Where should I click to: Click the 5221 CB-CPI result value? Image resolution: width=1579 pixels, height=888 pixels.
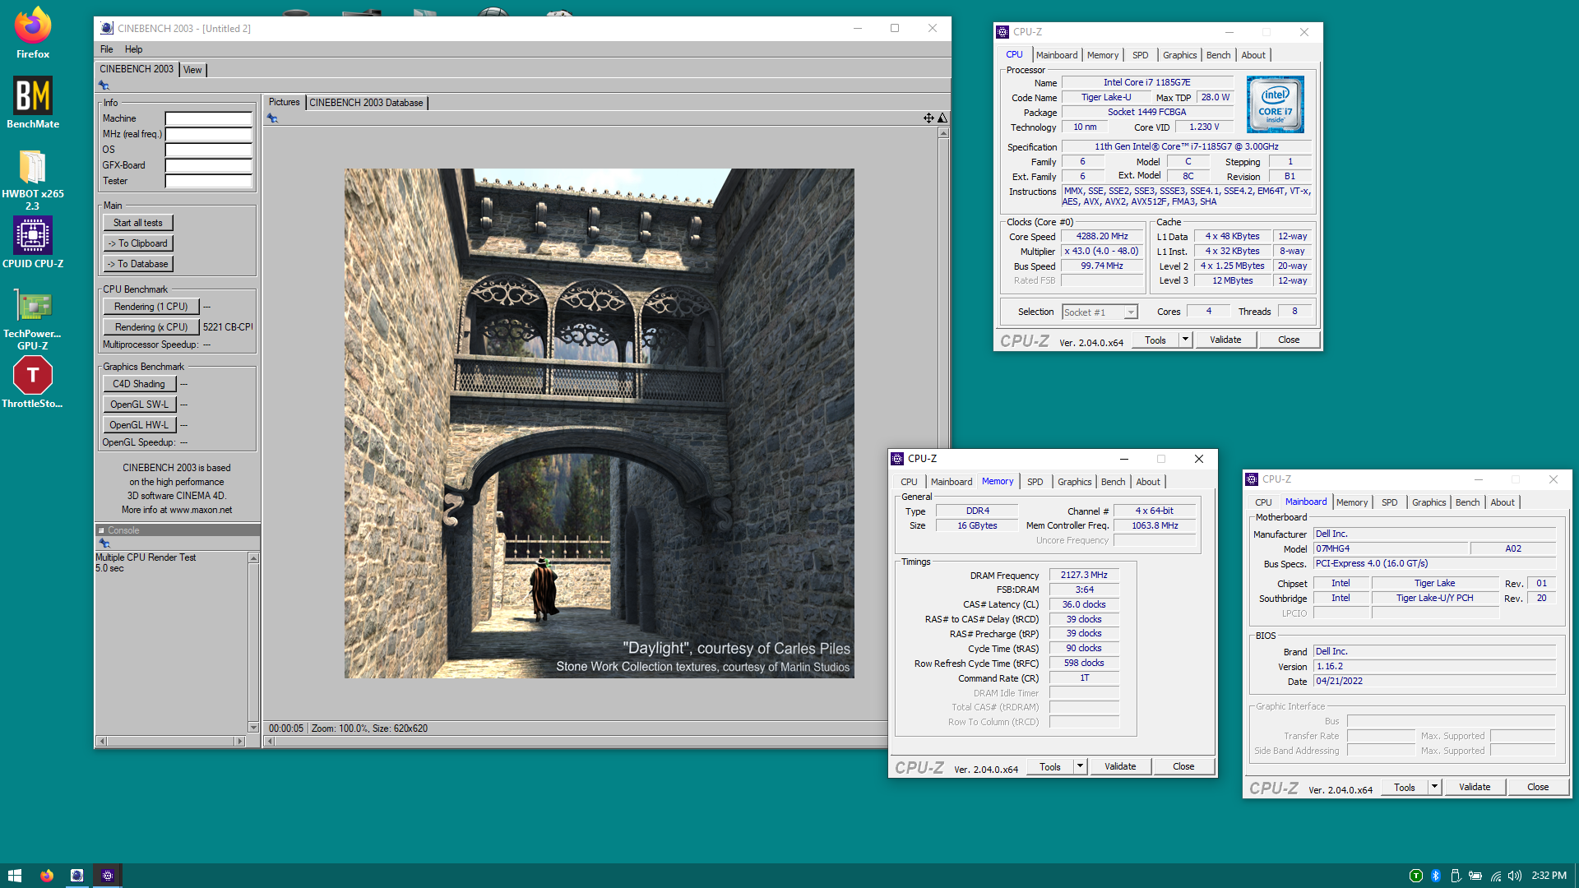(x=228, y=327)
